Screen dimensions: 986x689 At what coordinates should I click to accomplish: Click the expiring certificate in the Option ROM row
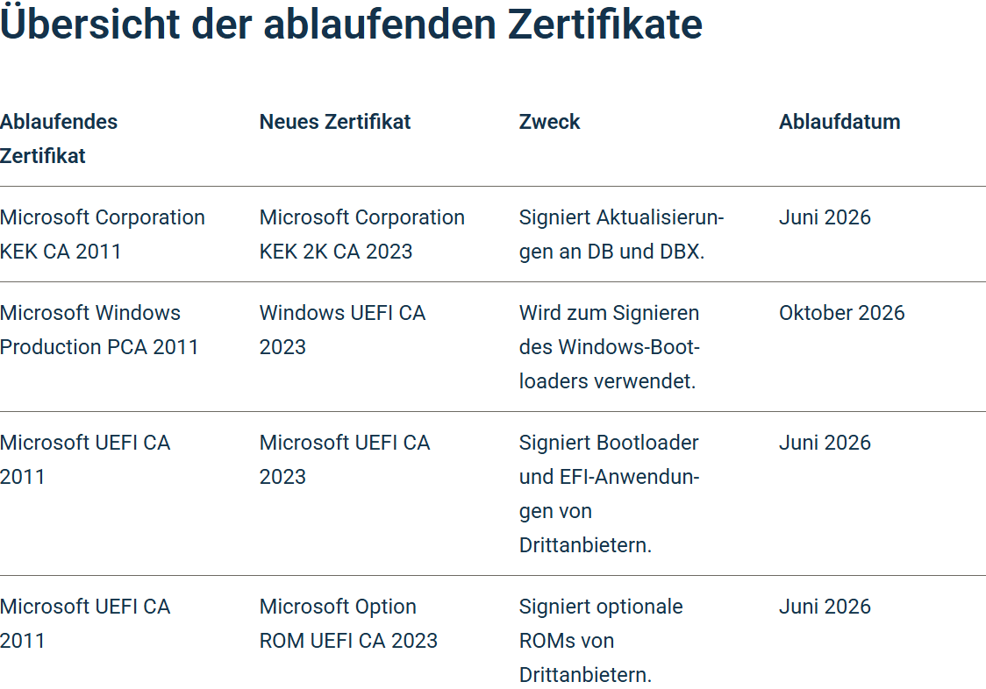(85, 623)
